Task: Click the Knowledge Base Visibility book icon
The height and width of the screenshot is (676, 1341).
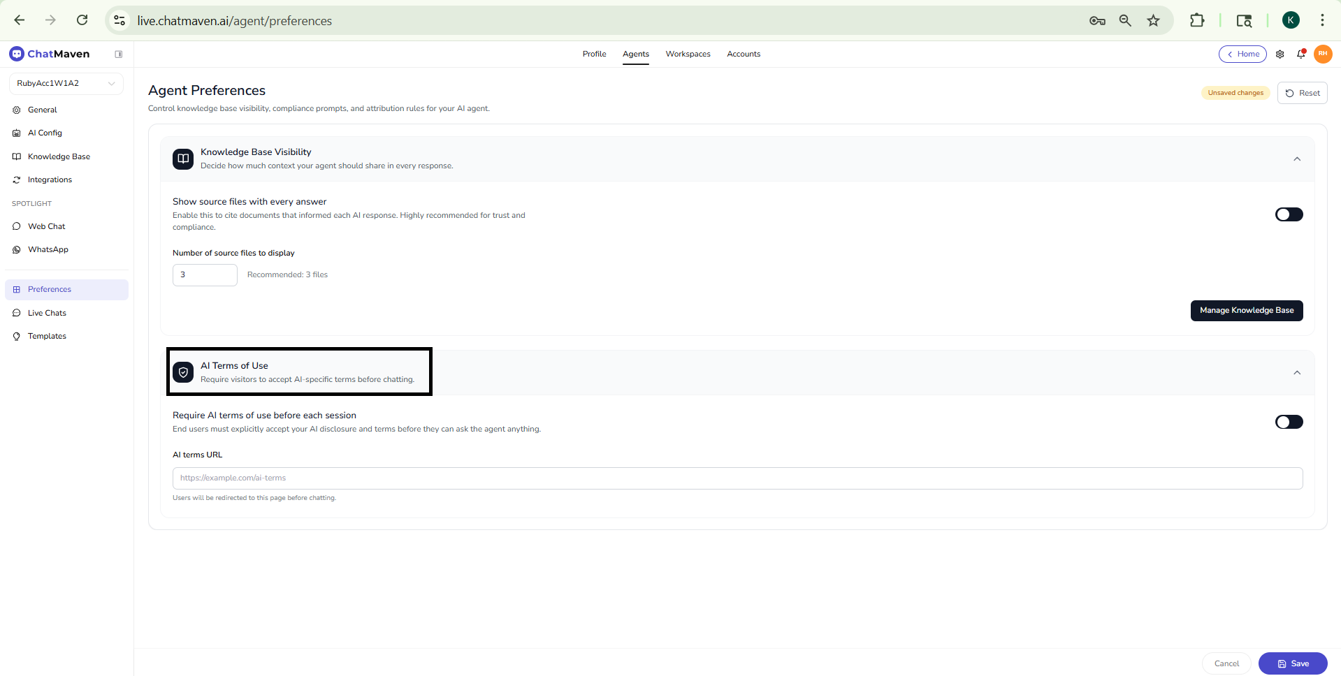Action: coord(183,159)
